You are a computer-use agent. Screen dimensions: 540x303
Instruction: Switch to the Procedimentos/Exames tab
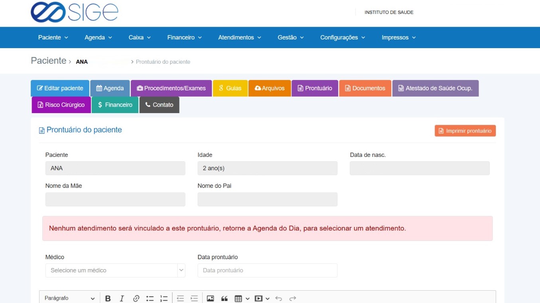[171, 88]
